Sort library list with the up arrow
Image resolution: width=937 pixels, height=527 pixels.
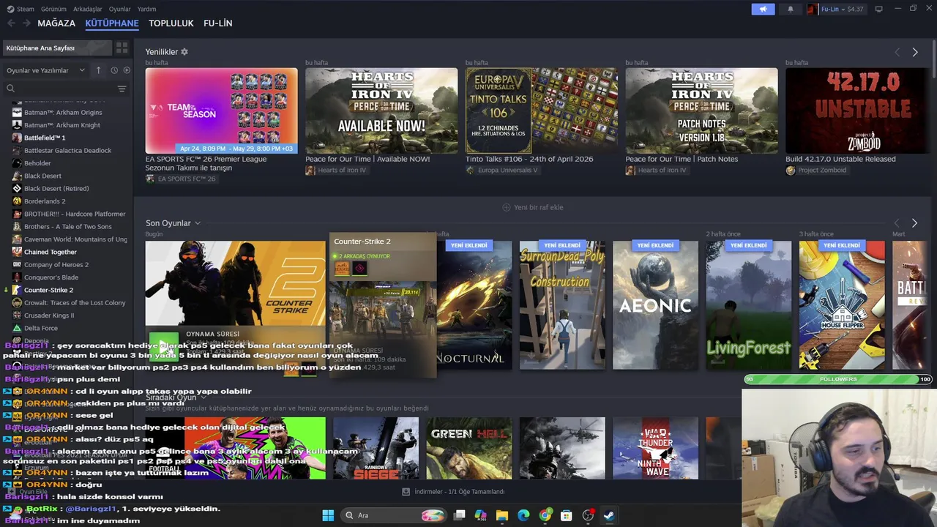pos(98,70)
